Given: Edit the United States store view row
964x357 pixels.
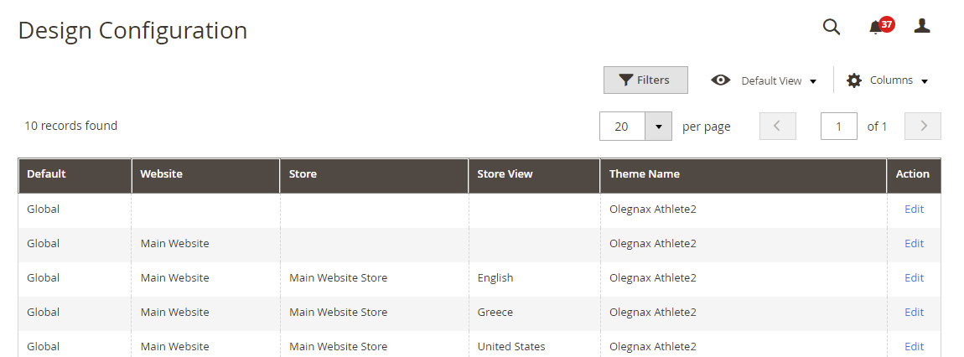Looking at the screenshot, I should pyautogui.click(x=915, y=347).
